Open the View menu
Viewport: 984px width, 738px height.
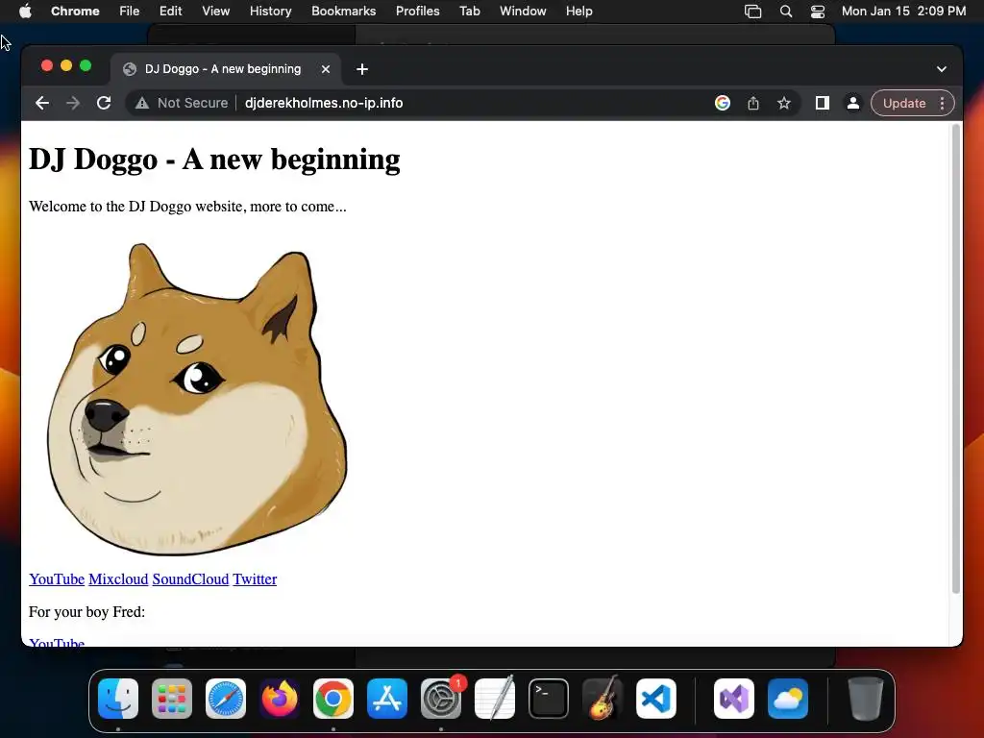pos(216,12)
